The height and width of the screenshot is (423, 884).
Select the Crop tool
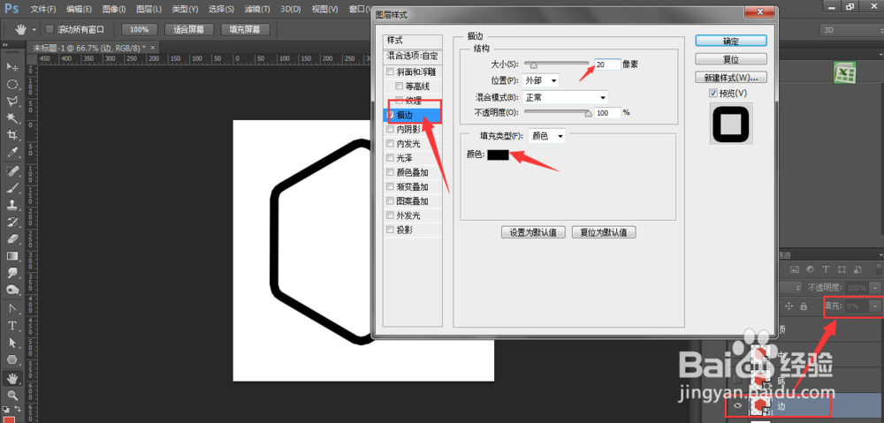click(x=11, y=135)
